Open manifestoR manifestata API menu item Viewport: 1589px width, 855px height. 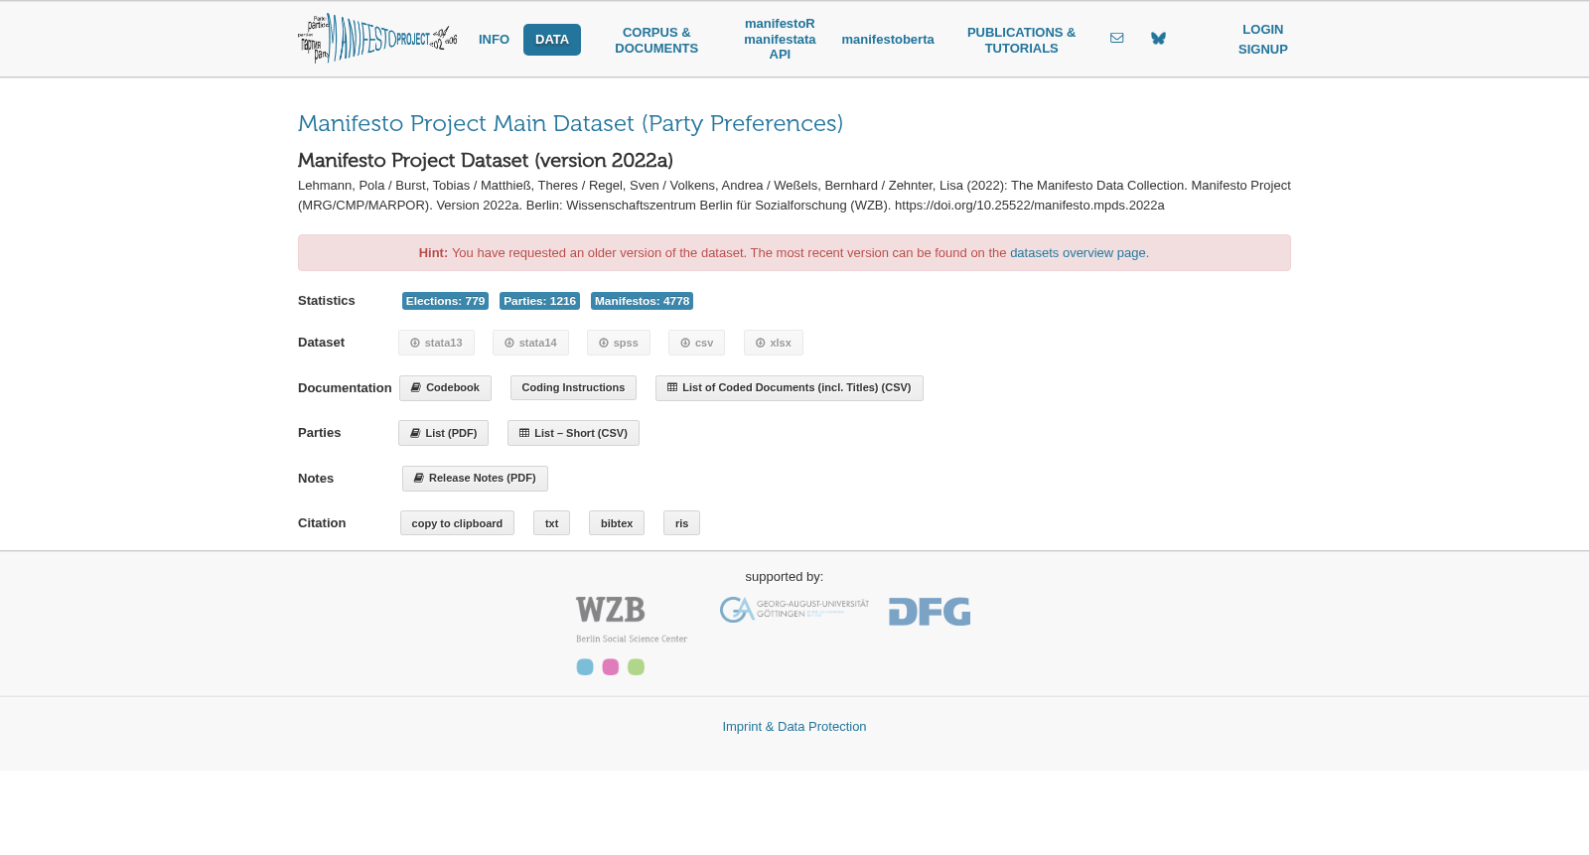point(780,39)
